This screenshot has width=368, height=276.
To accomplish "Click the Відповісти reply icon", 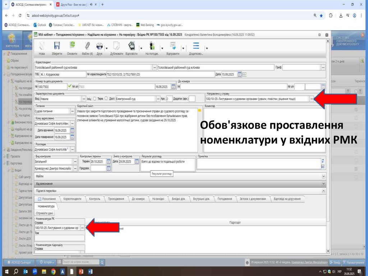I will point(132,46).
